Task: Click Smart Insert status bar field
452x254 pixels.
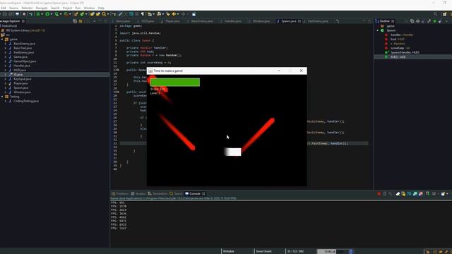Action: coord(263,251)
